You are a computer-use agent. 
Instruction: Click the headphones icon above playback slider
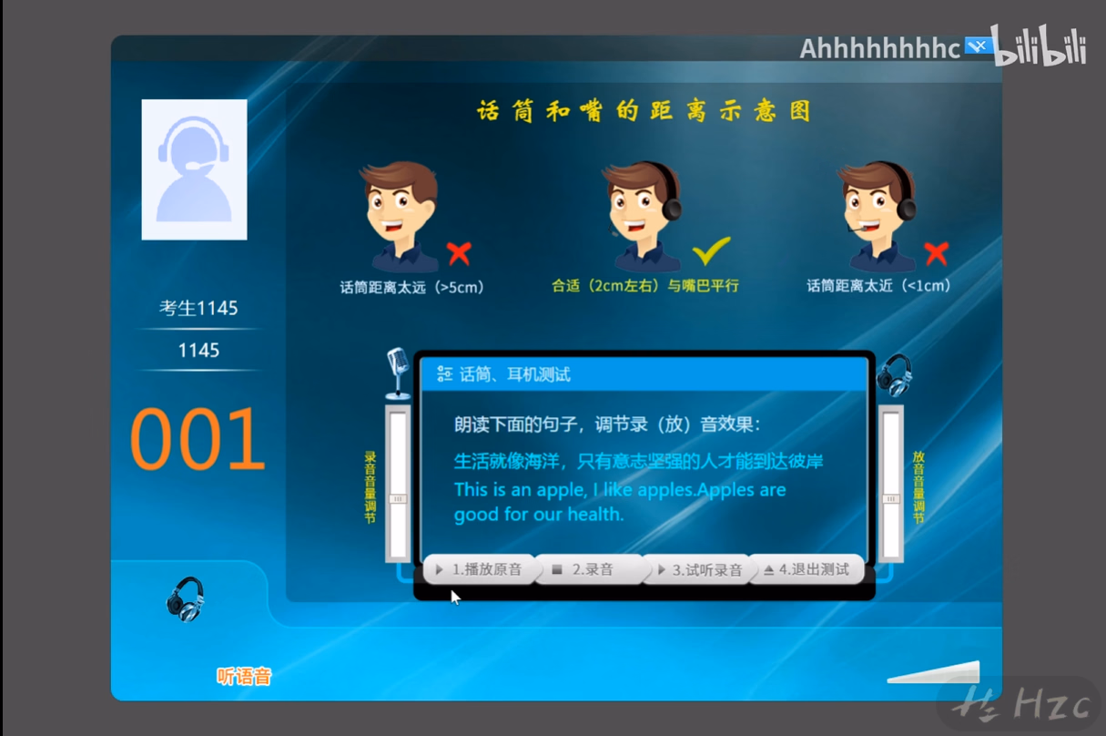tap(894, 374)
